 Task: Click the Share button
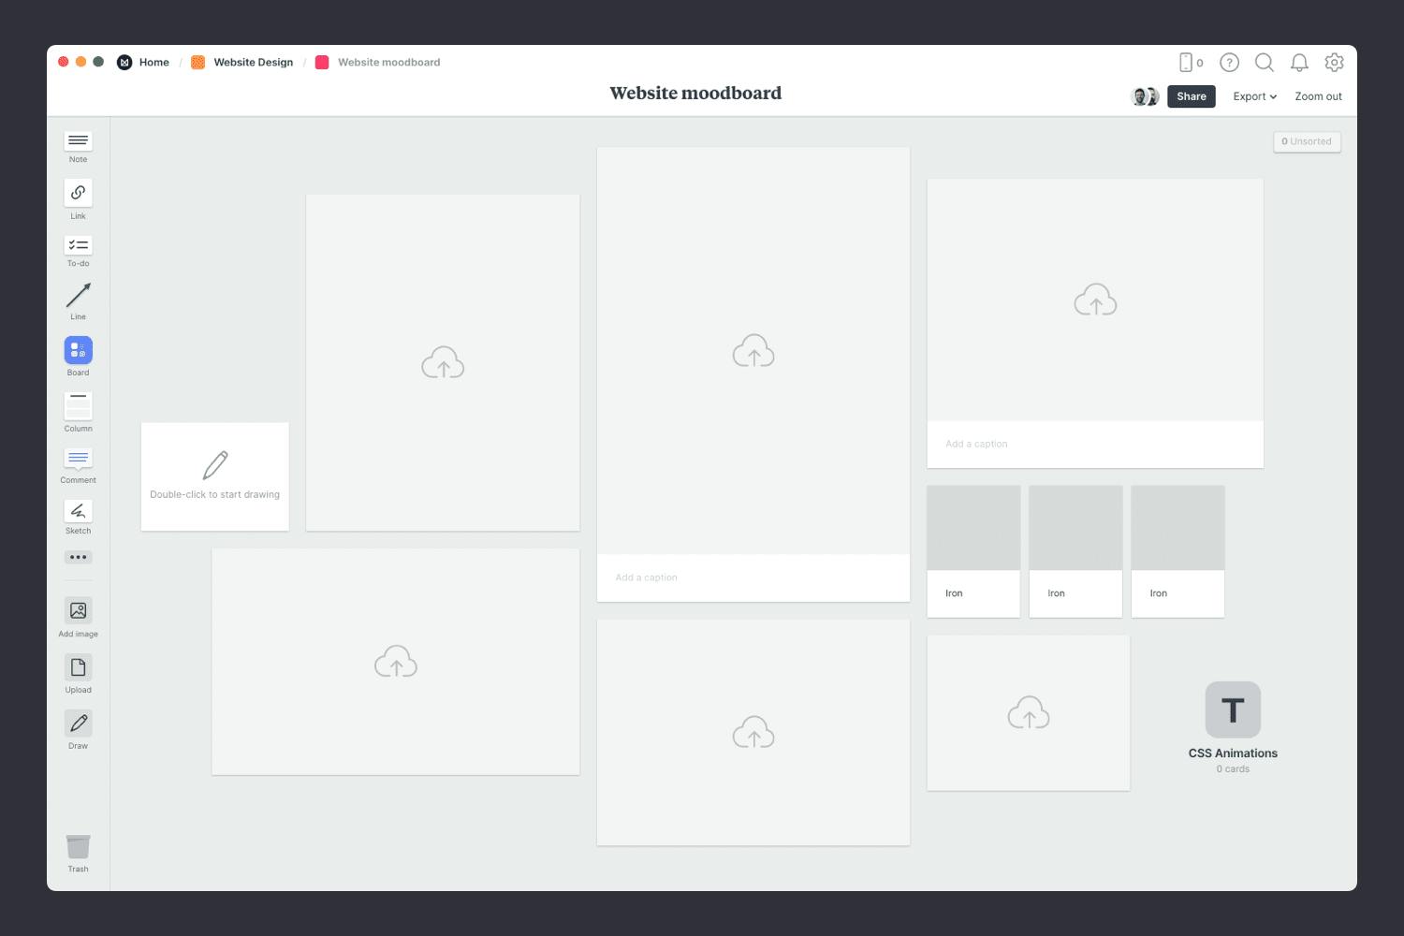click(1191, 95)
